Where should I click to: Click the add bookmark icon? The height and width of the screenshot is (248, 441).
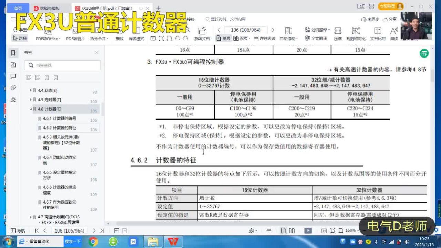click(47, 77)
